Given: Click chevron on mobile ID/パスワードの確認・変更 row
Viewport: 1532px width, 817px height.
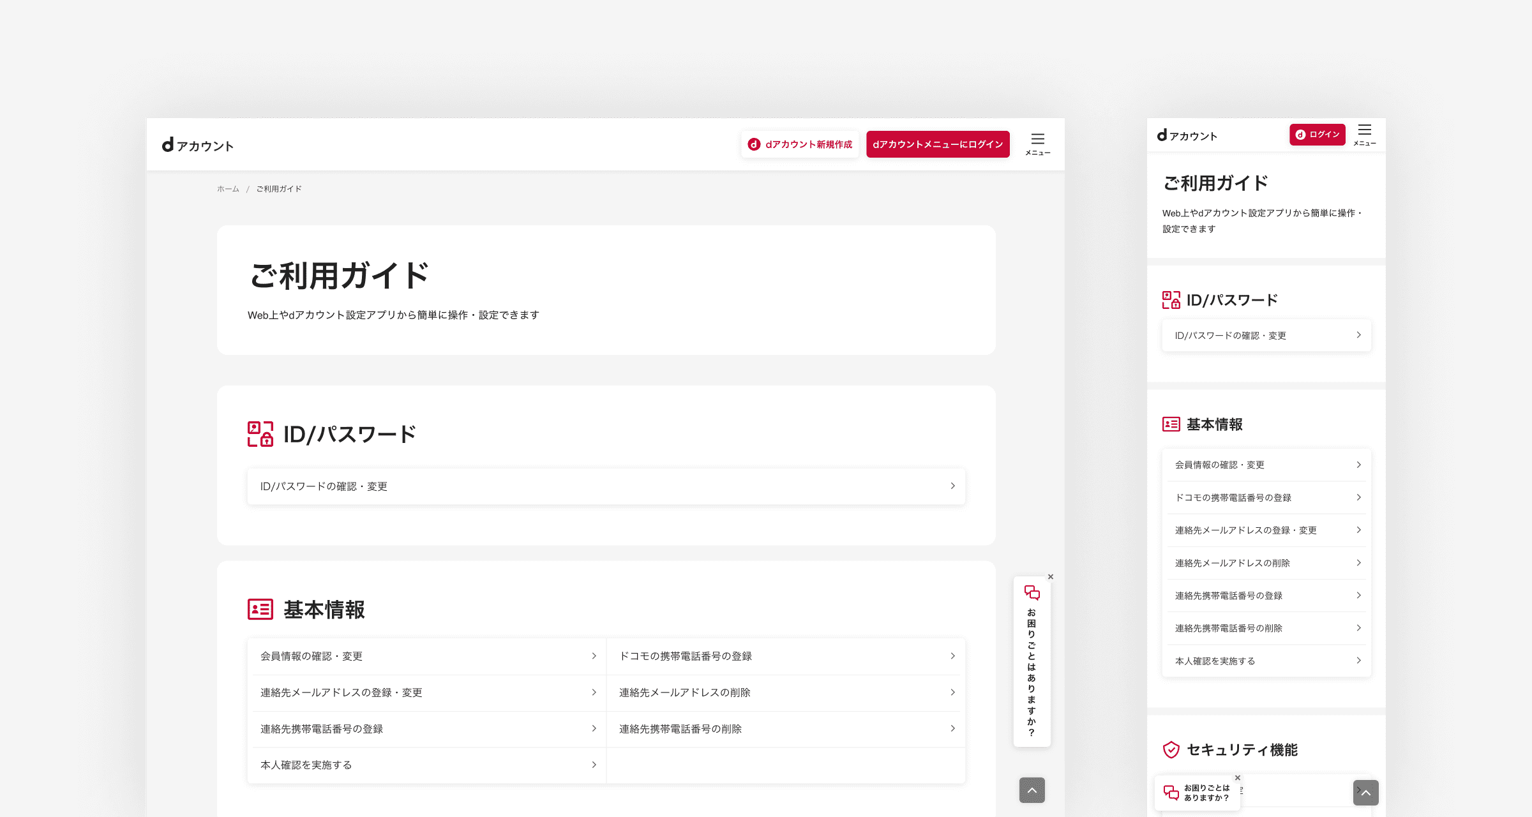Looking at the screenshot, I should pos(1358,334).
